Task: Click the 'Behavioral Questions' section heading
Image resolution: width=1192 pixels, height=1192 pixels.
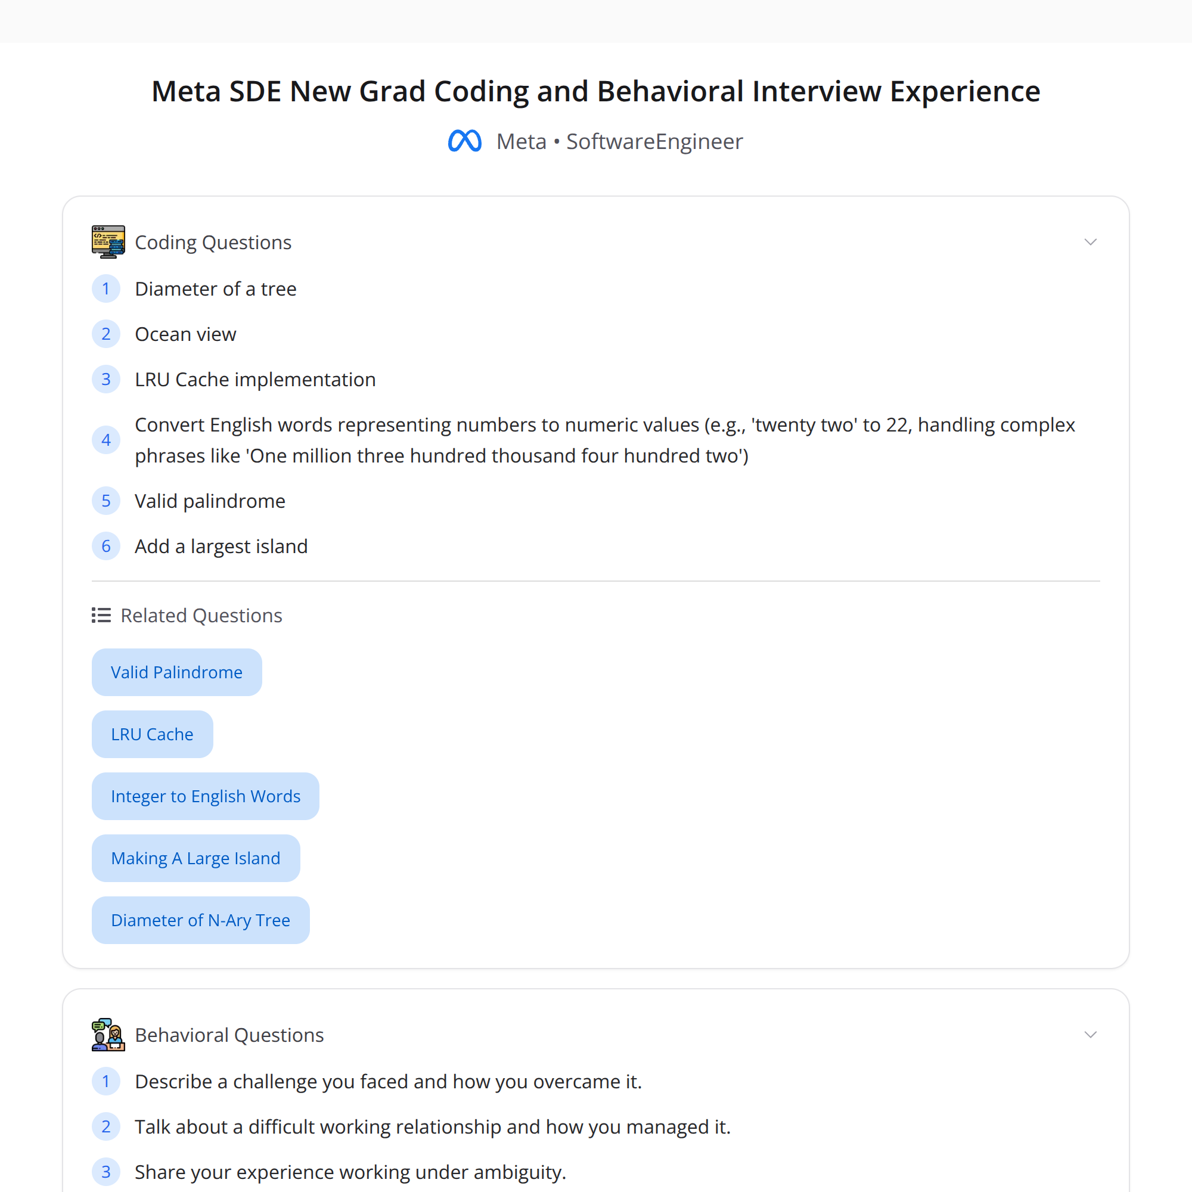Action: click(229, 1035)
